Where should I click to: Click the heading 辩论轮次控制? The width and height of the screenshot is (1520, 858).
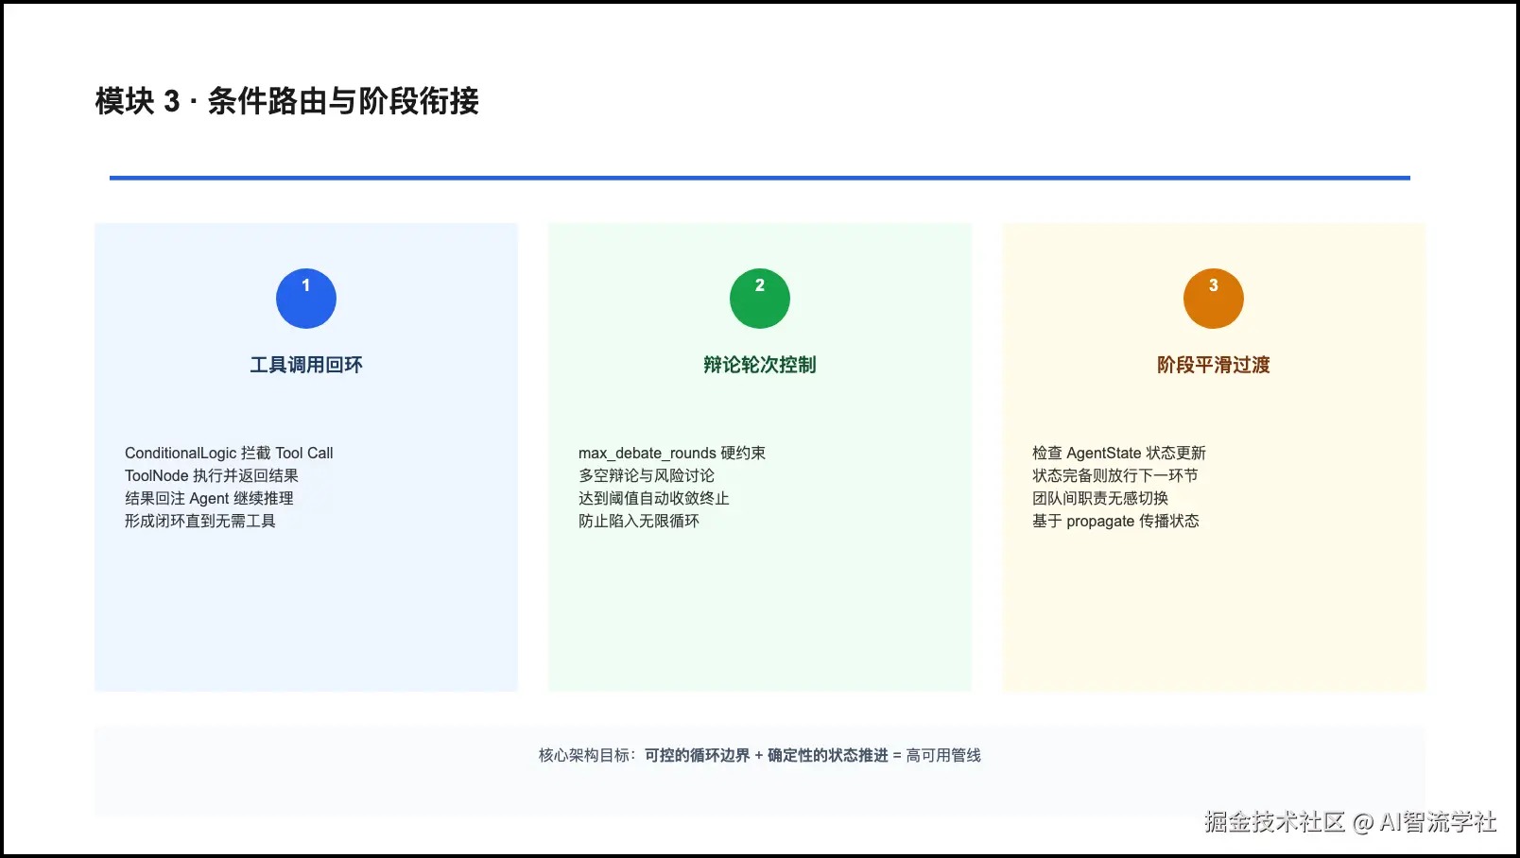pos(760,365)
